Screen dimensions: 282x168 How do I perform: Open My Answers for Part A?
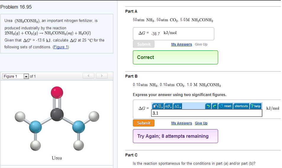[x=181, y=44]
